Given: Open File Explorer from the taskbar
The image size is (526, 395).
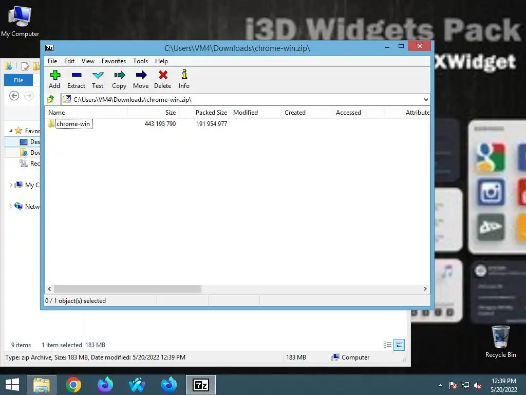Looking at the screenshot, I should click(x=42, y=385).
